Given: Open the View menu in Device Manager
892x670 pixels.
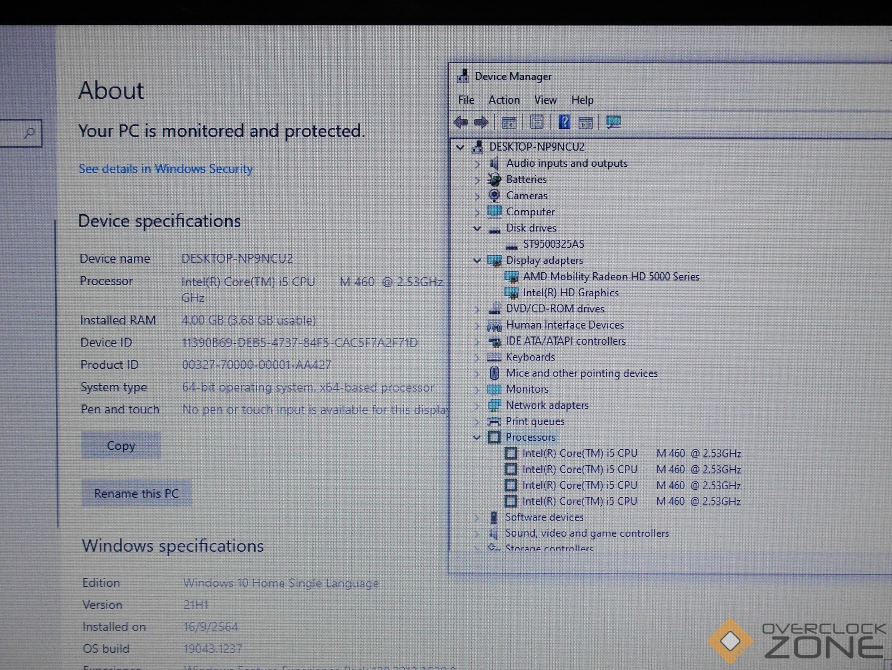Looking at the screenshot, I should coord(545,100).
